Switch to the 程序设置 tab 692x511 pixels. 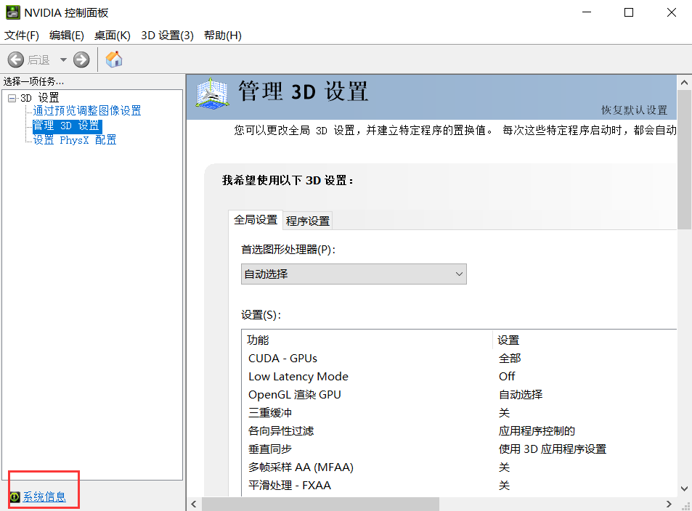308,221
